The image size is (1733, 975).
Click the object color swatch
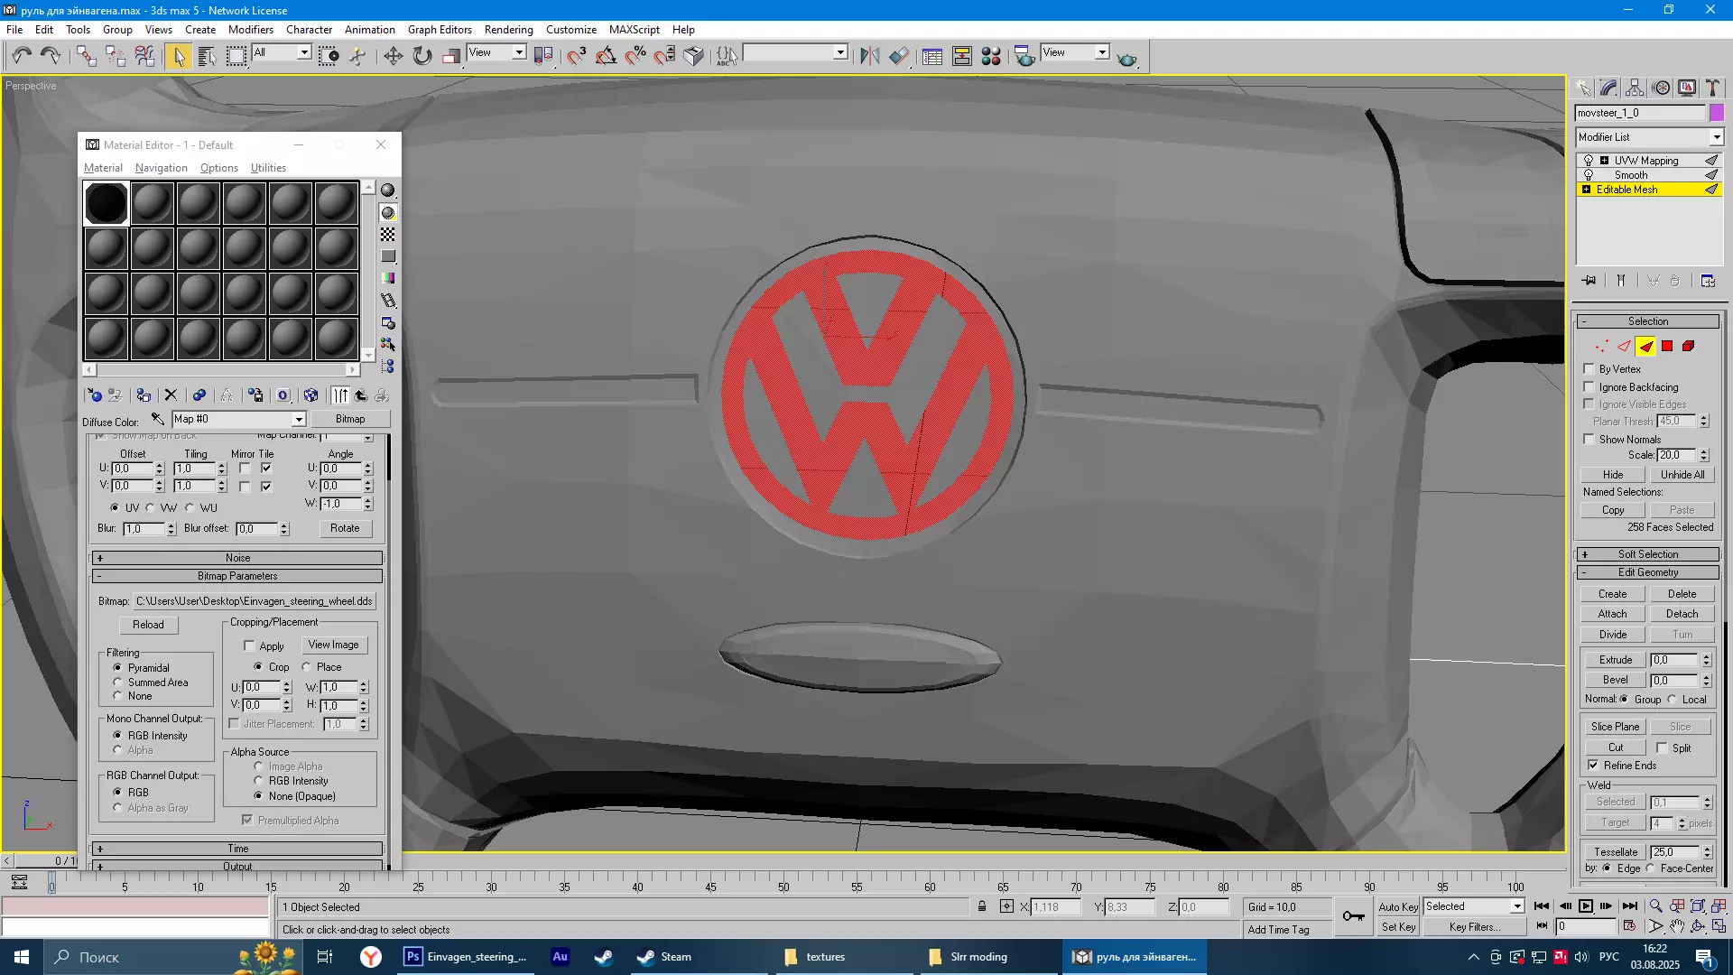click(x=1716, y=113)
